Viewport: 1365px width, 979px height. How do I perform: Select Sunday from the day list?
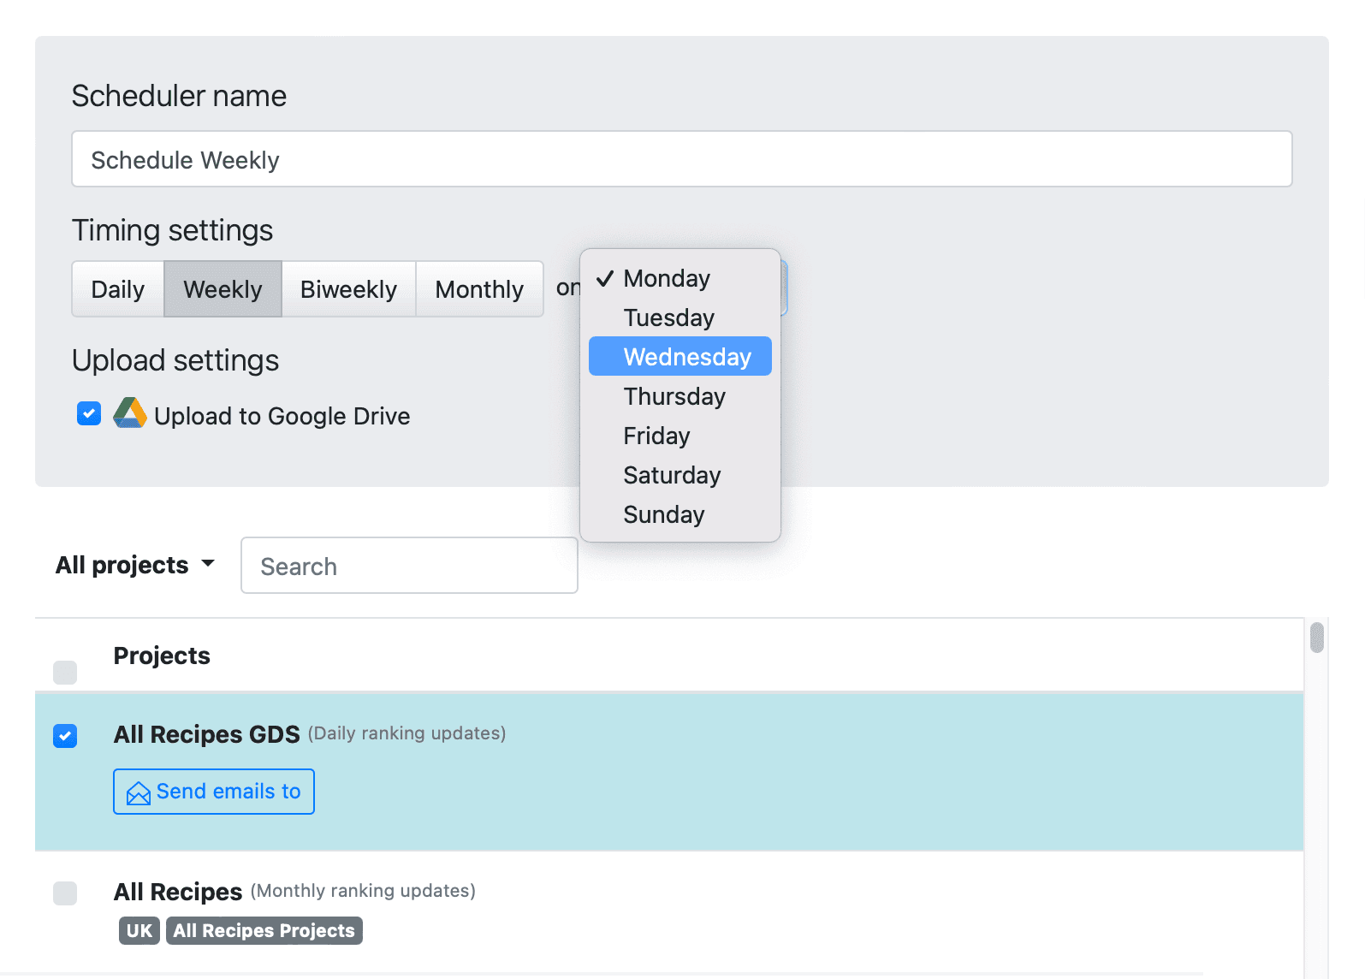680,514
